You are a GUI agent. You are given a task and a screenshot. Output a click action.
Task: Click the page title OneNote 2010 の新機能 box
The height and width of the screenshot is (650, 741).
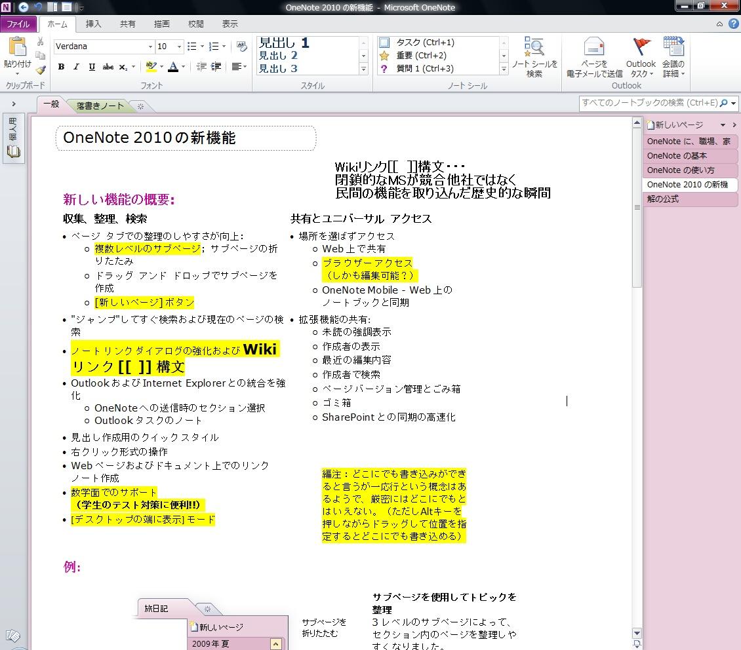[x=186, y=138]
